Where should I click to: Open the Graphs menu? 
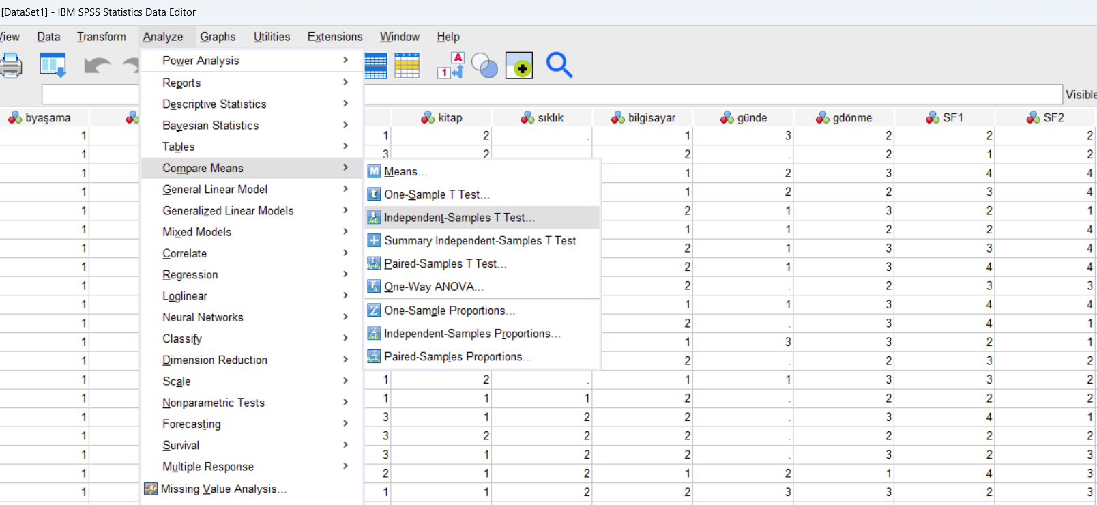[x=218, y=37]
